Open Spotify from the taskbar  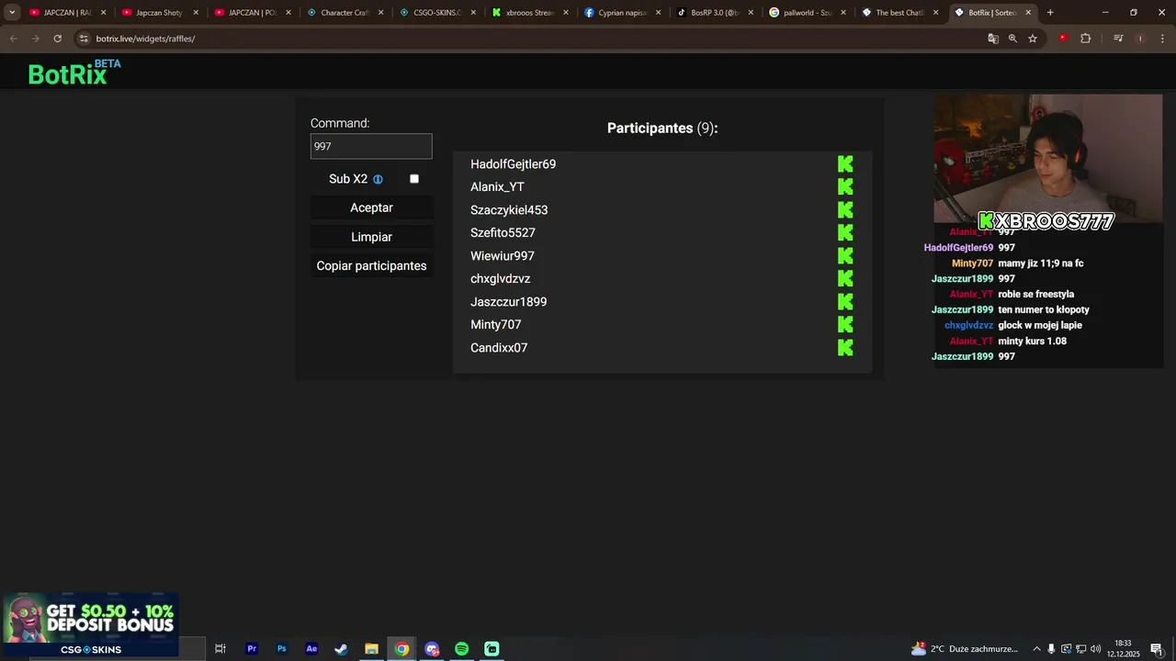tap(462, 649)
